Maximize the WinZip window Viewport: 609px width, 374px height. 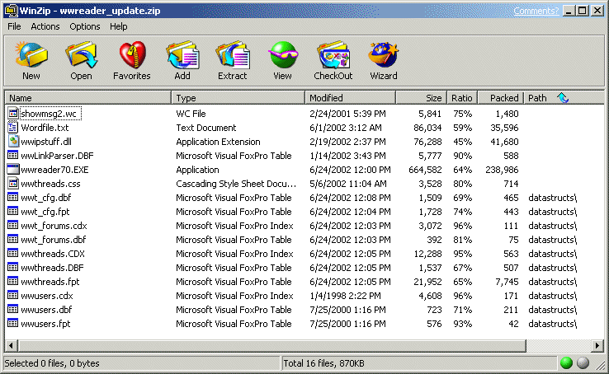(x=583, y=11)
